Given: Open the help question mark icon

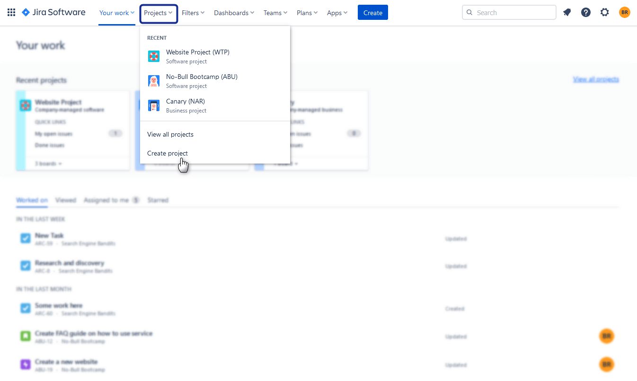Looking at the screenshot, I should pos(586,13).
